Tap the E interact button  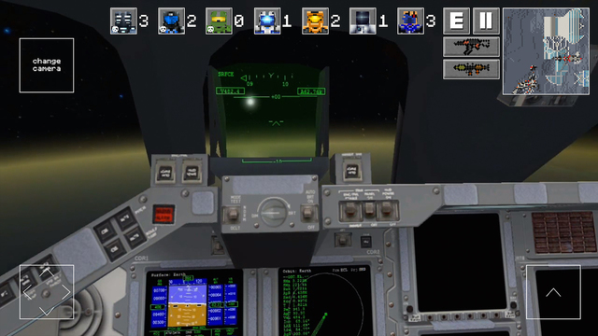[x=457, y=21]
